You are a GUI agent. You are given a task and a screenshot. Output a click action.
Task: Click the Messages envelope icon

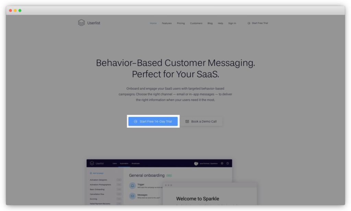pos(132,196)
